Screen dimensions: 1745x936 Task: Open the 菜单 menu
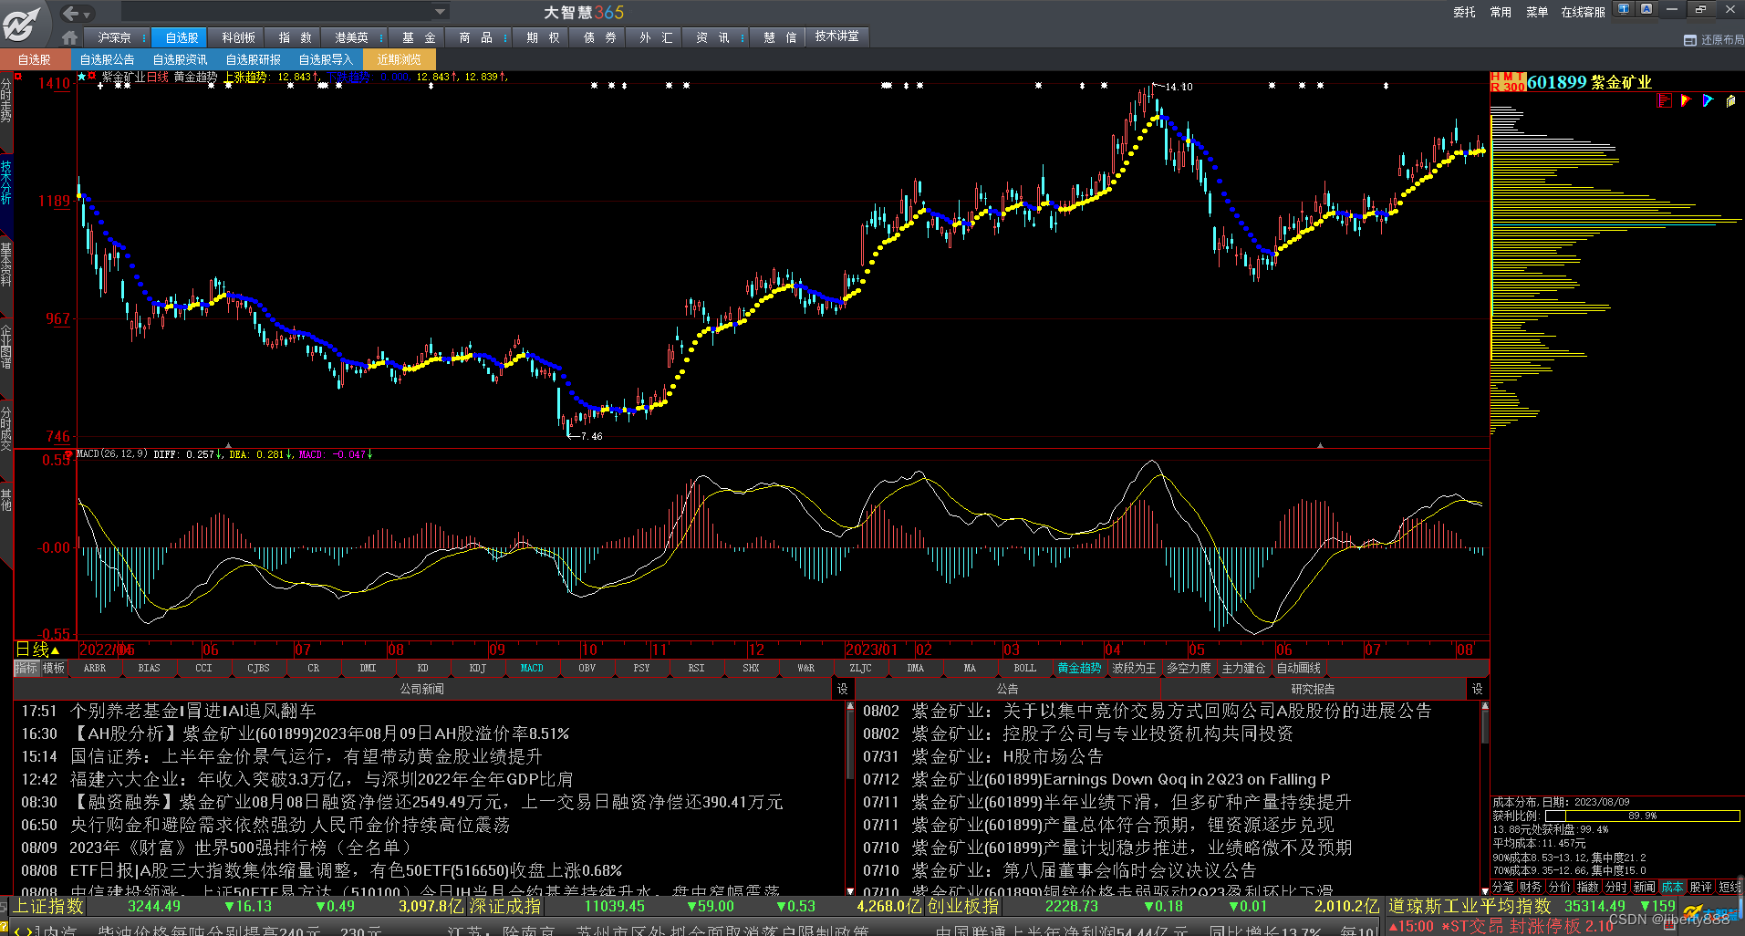coord(1537,12)
